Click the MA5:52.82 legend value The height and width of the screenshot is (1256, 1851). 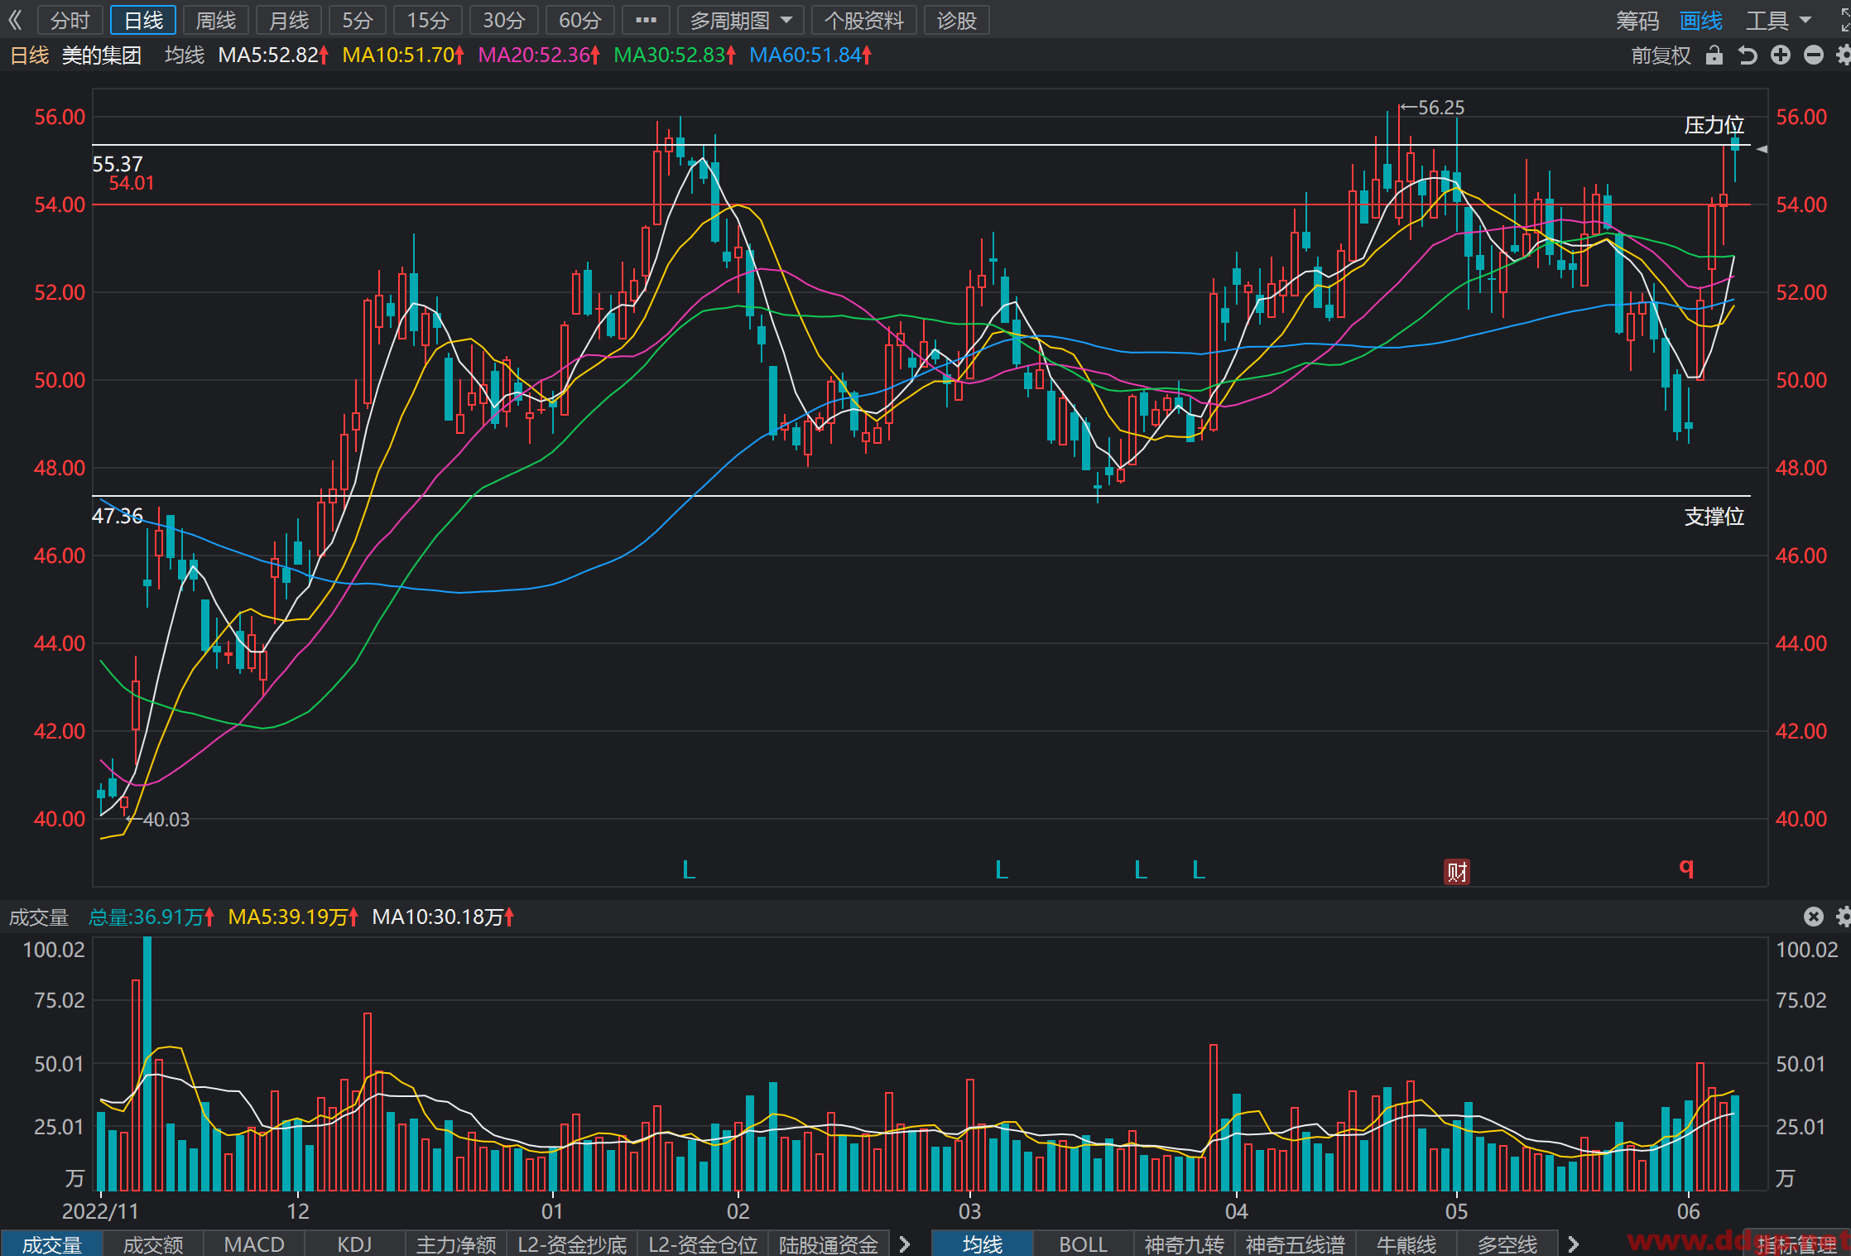[x=273, y=55]
